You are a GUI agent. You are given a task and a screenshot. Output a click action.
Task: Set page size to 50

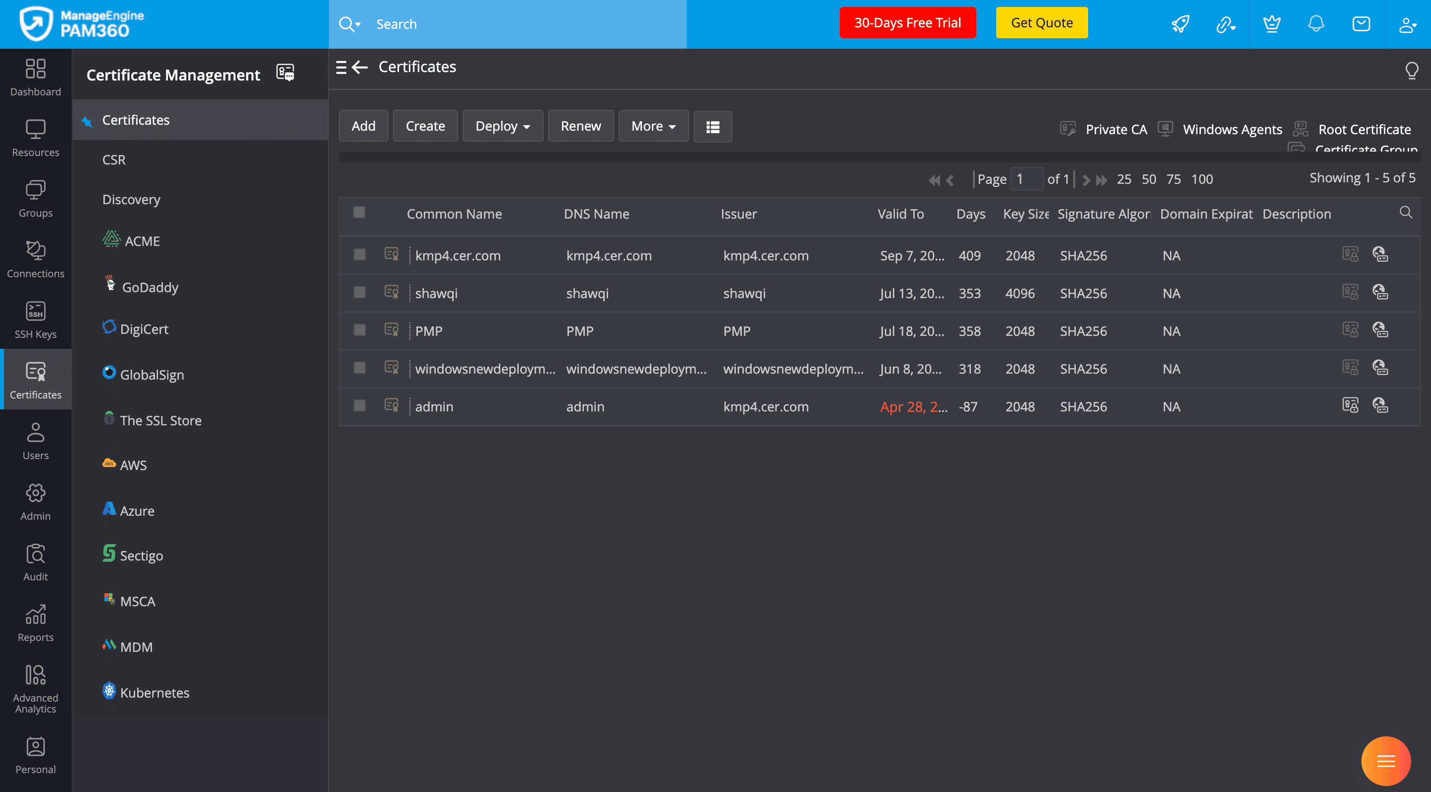(x=1149, y=179)
